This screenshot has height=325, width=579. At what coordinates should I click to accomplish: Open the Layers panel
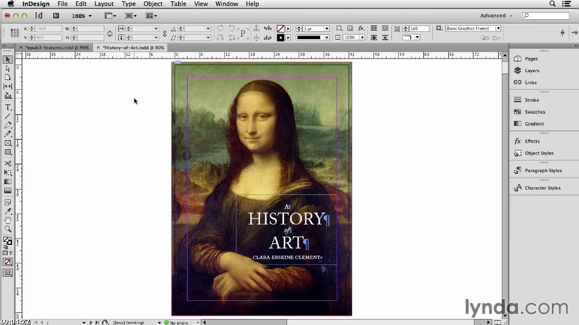532,70
